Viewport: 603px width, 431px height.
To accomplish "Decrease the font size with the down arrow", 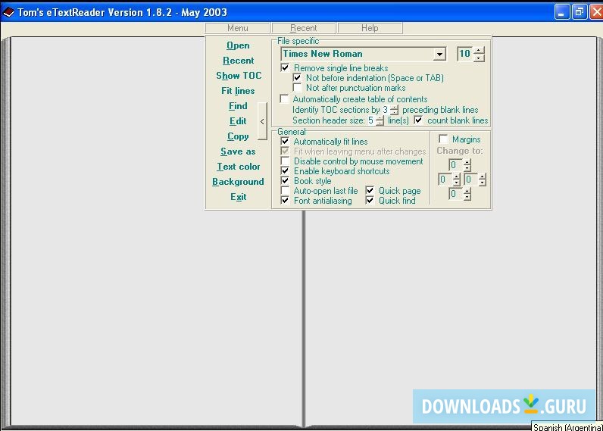I will pos(479,58).
